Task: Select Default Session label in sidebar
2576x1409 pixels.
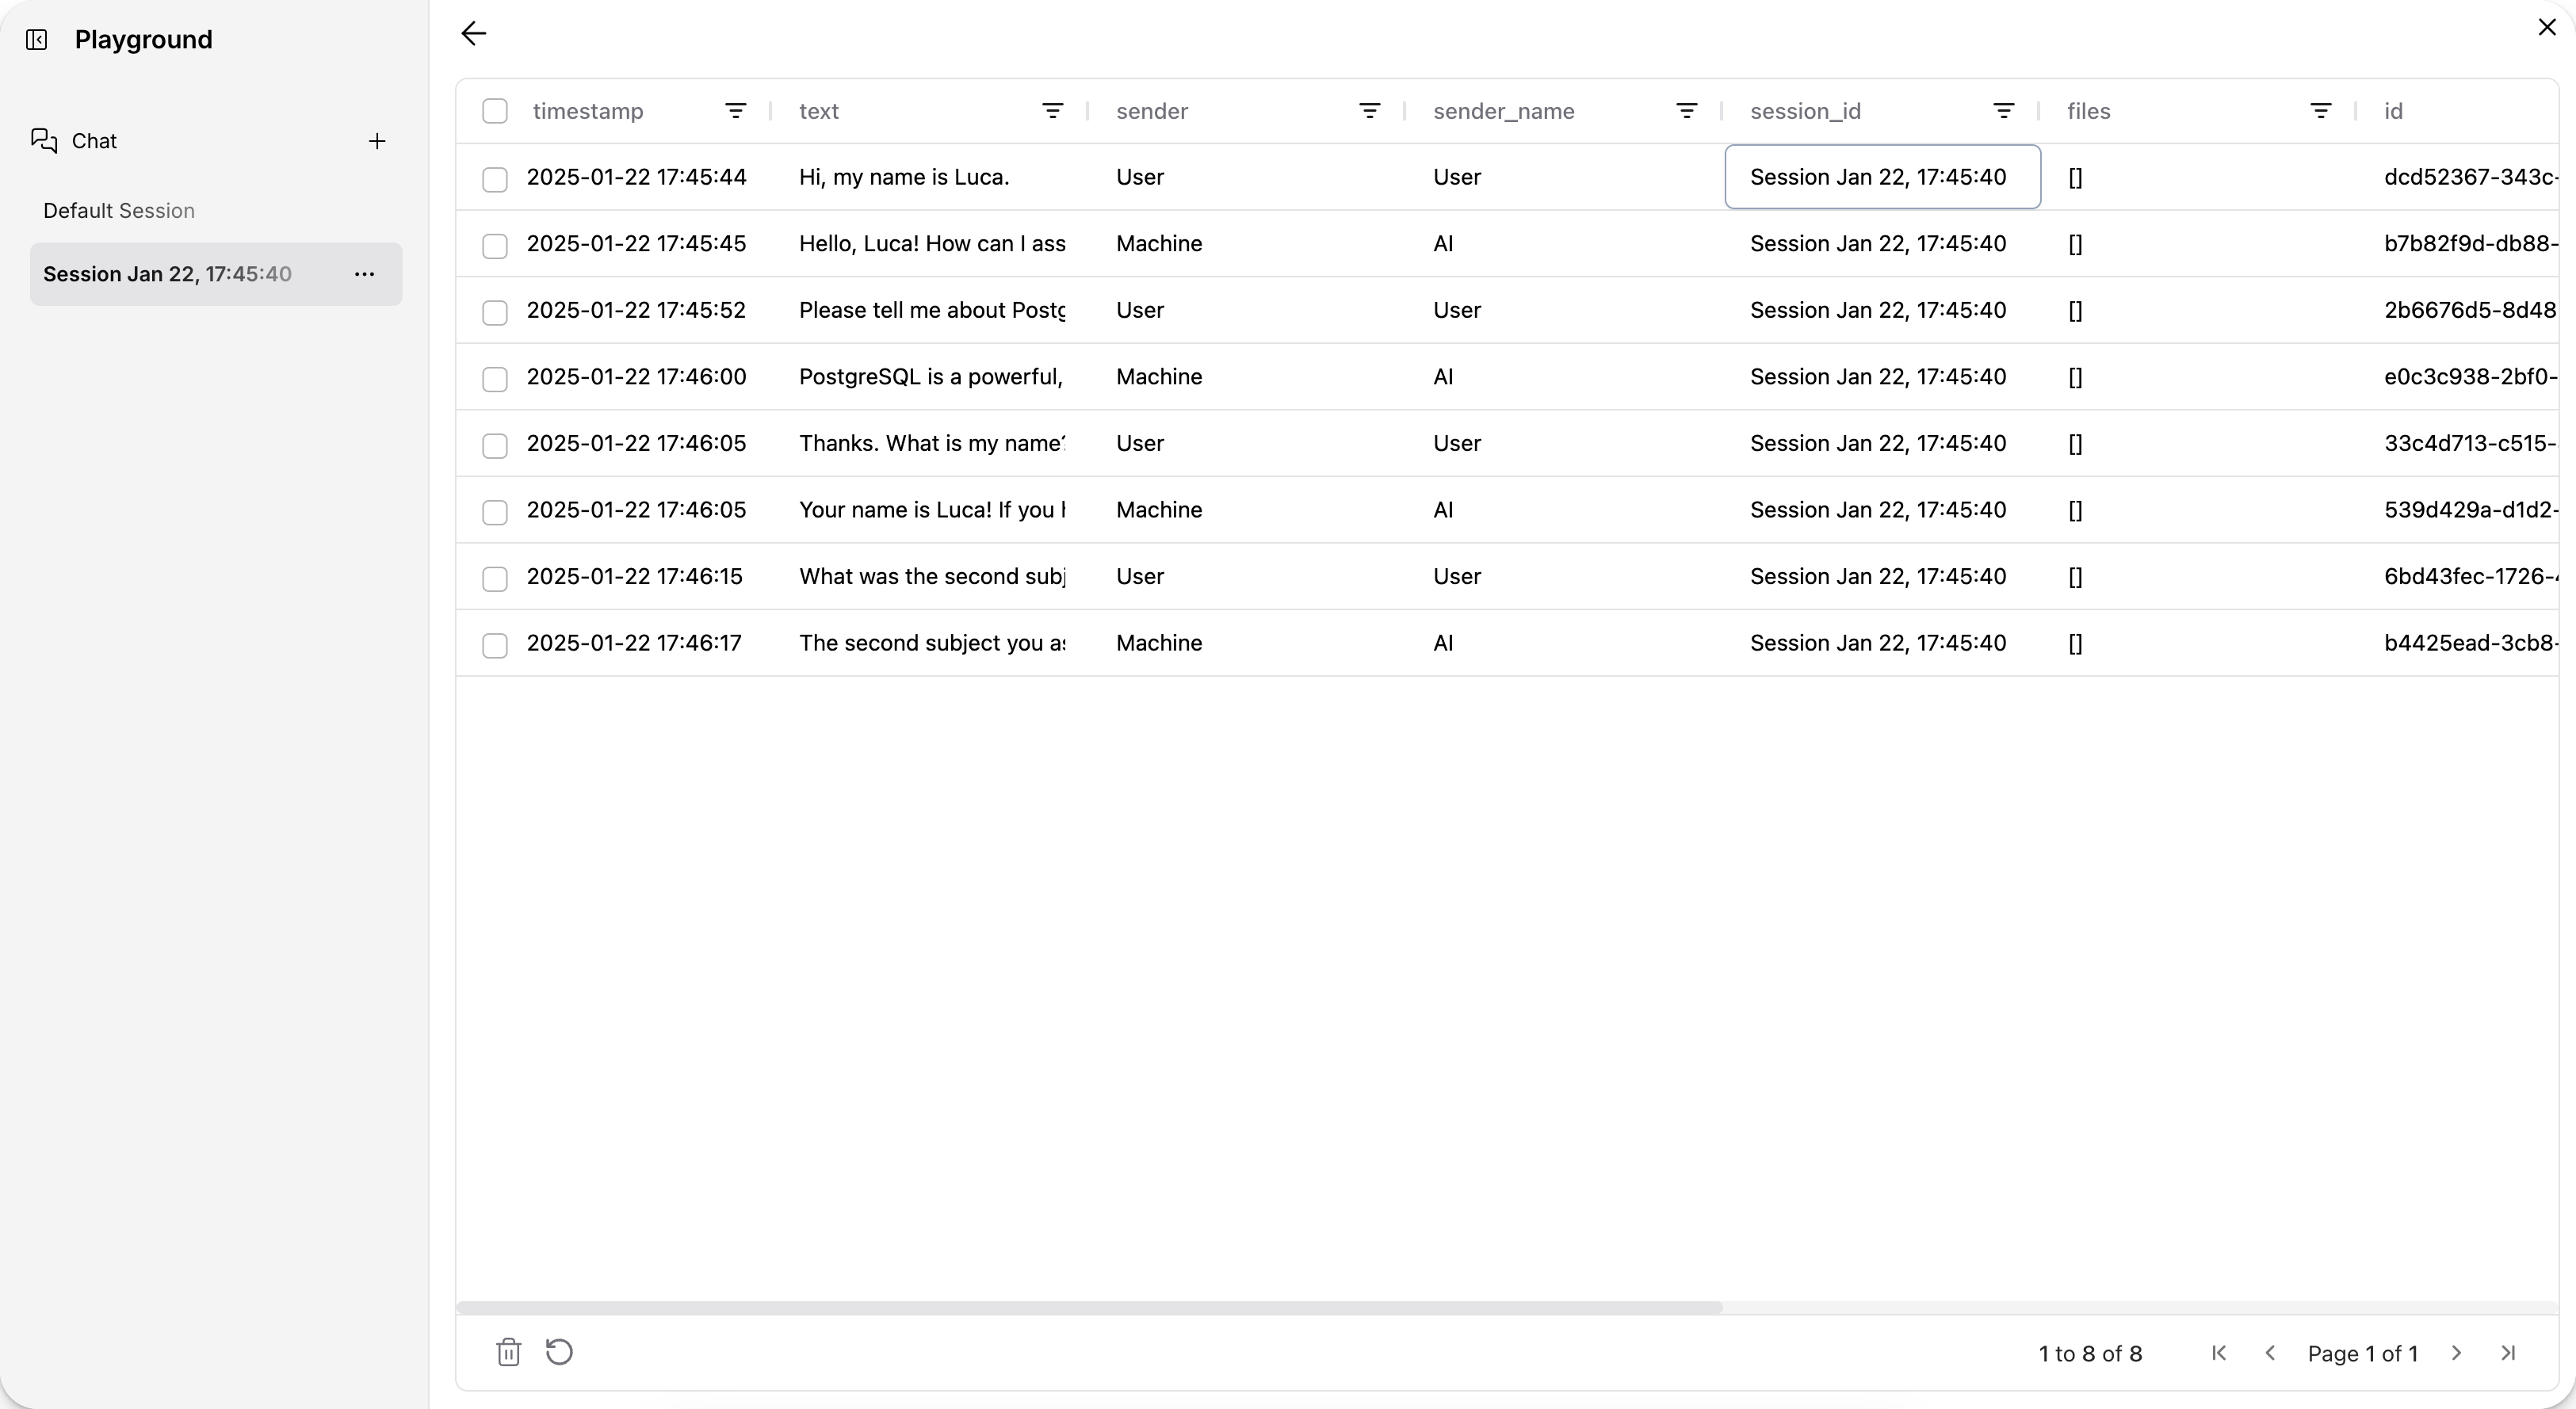Action: pyautogui.click(x=118, y=210)
